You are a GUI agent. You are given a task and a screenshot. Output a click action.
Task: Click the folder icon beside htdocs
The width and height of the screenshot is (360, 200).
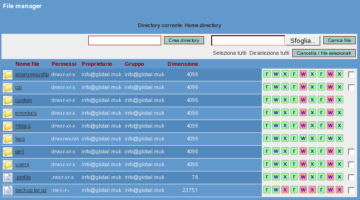pyautogui.click(x=8, y=126)
